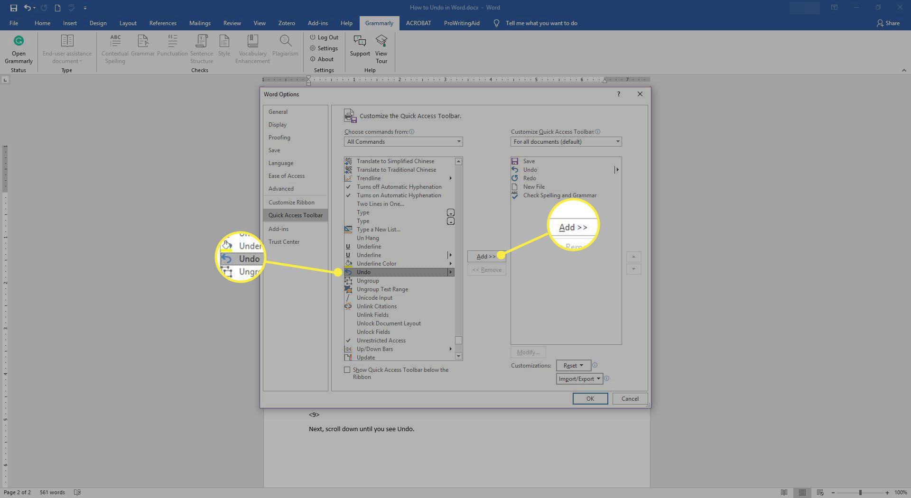Screen dimensions: 911x498
Task: Switch to Read Mode view in status bar
Action: pyautogui.click(x=784, y=493)
